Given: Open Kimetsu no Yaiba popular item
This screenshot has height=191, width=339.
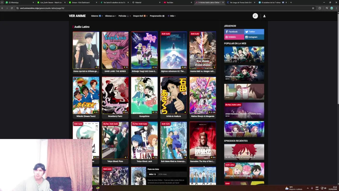Looking at the screenshot, I should (x=244, y=73).
